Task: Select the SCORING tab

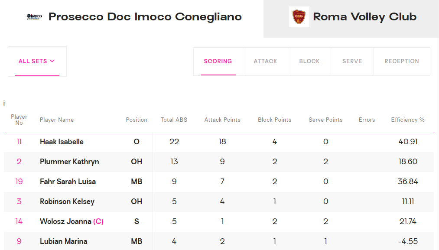Action: pos(218,62)
